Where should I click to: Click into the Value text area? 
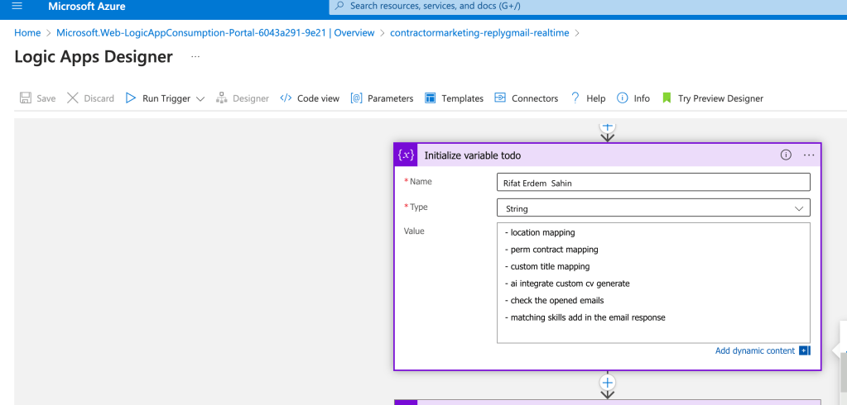point(653,283)
